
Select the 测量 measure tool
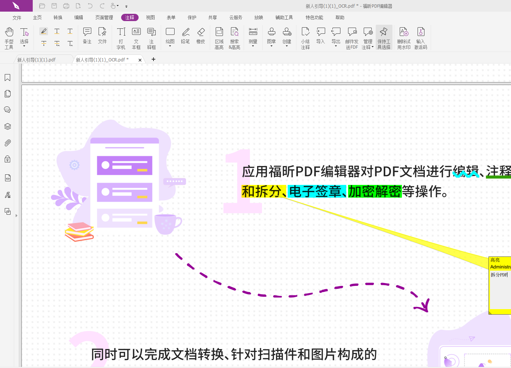coord(253,35)
